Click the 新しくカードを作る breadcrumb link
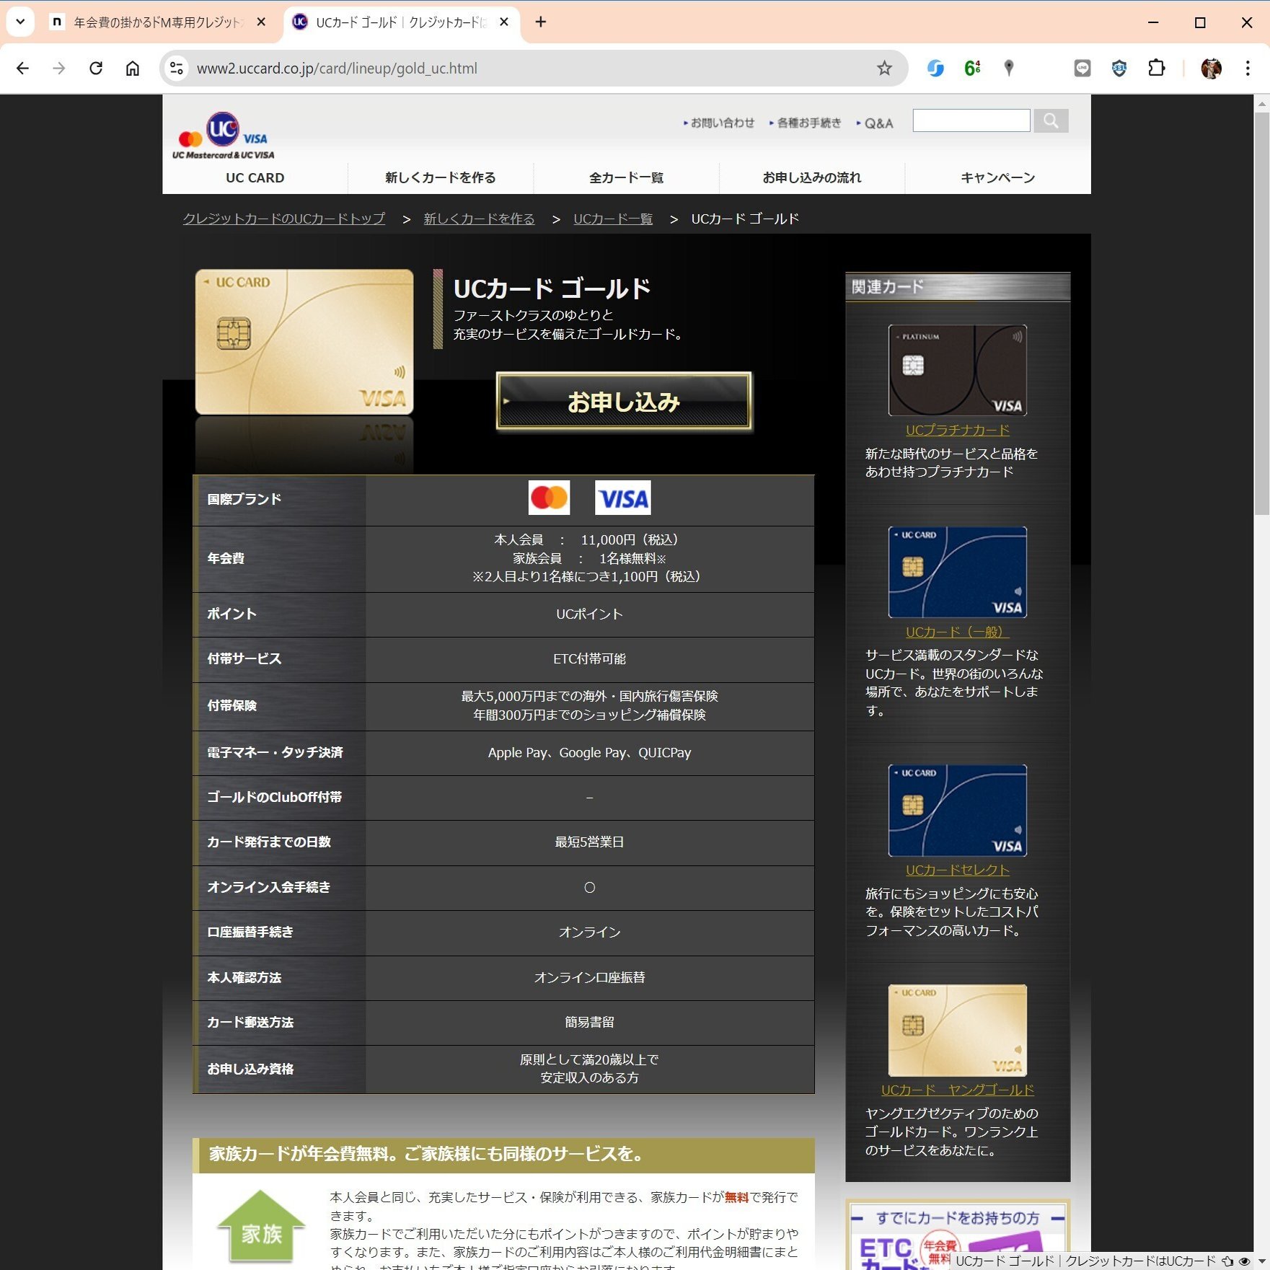The height and width of the screenshot is (1270, 1270). tap(479, 219)
